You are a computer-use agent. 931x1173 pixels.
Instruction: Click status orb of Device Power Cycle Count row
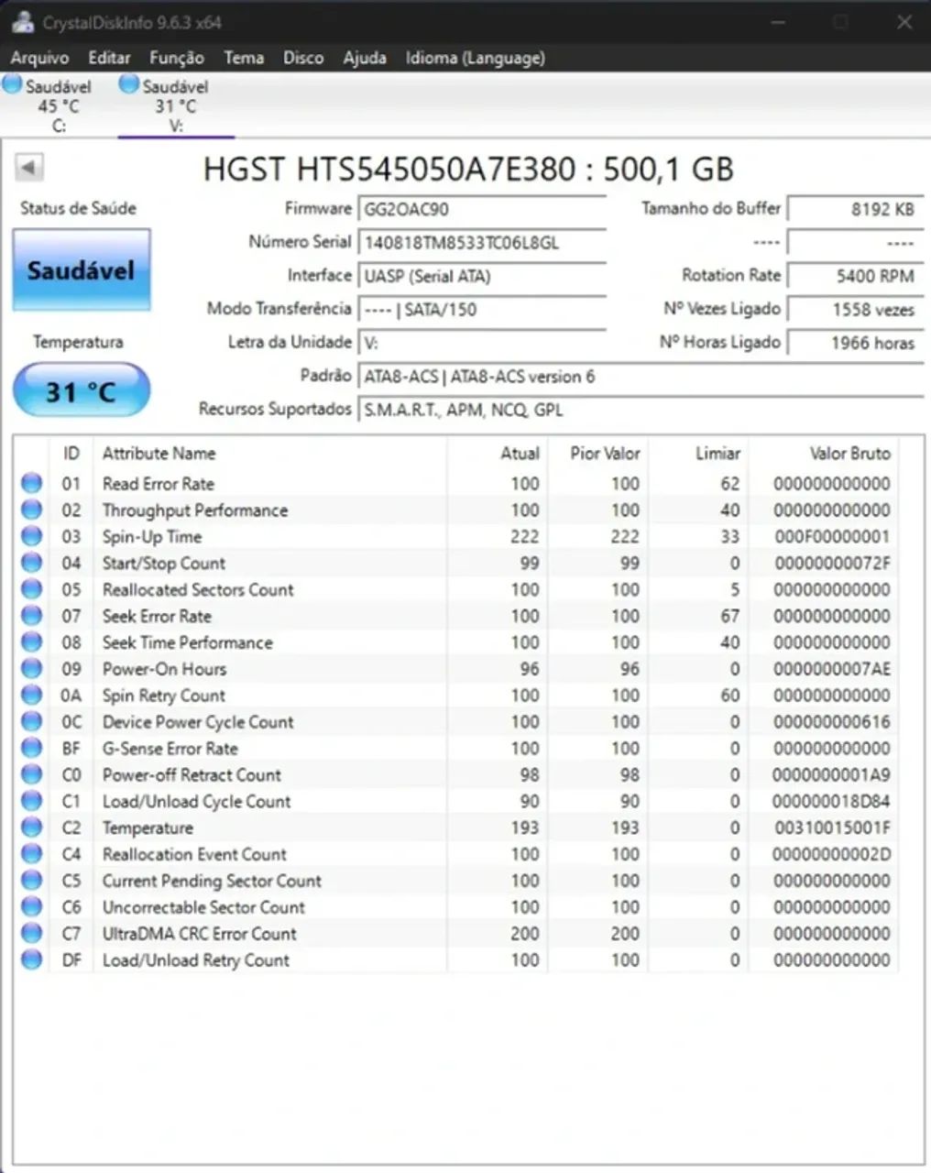(32, 722)
